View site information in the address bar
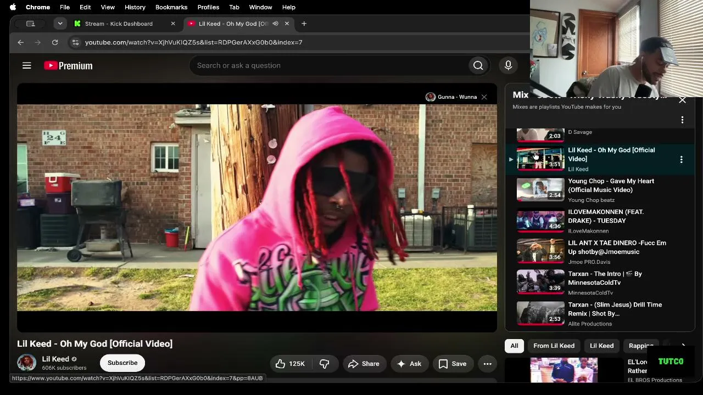Image resolution: width=703 pixels, height=395 pixels. pyautogui.click(x=75, y=42)
